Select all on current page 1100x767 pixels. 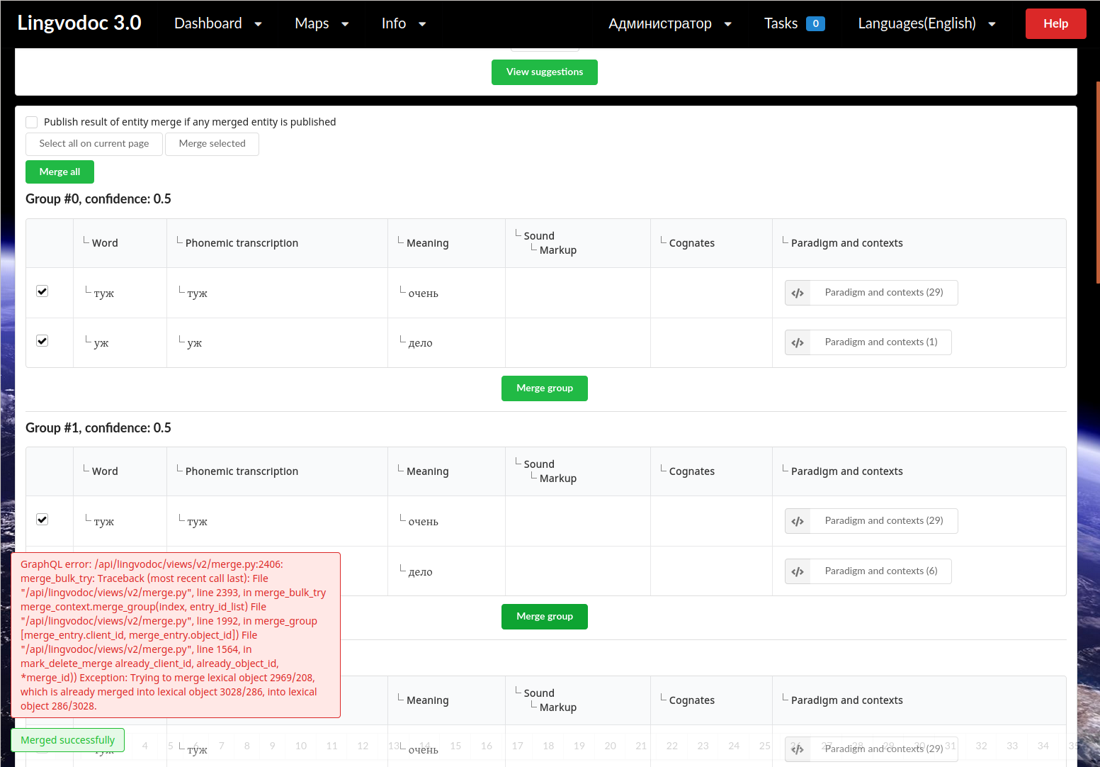click(x=94, y=144)
